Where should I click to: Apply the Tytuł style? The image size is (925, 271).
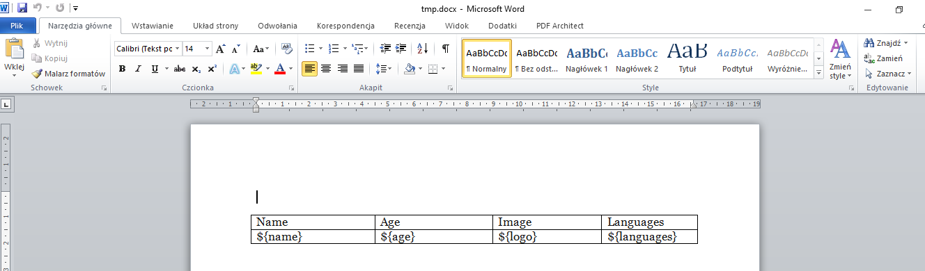[687, 58]
